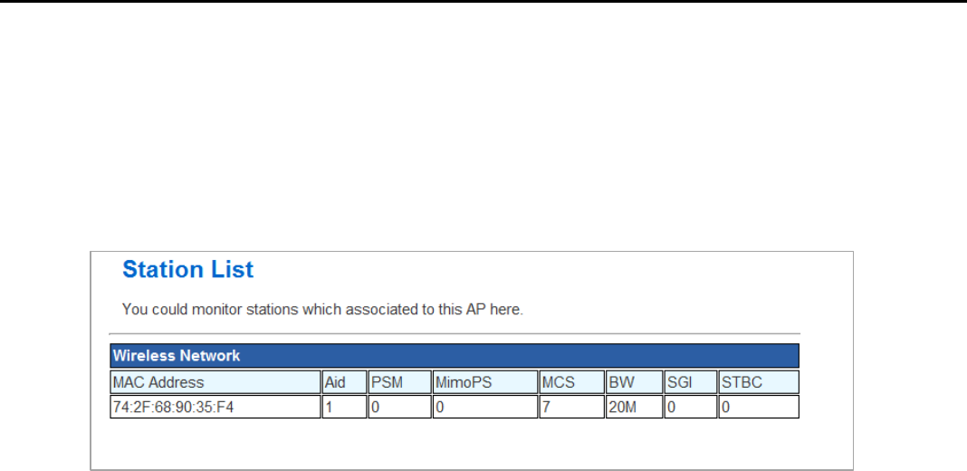
Task: Click the PSM value cell for the station
Action: pyautogui.click(x=398, y=408)
